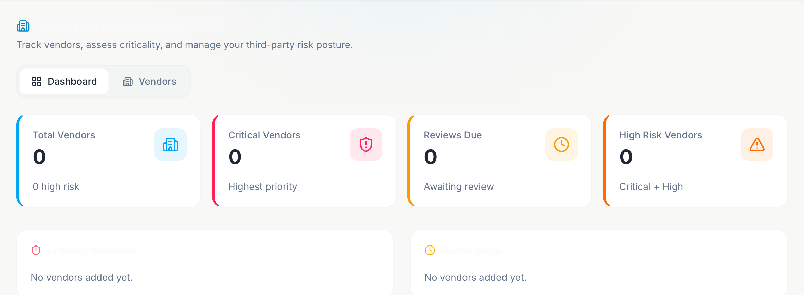Click the clock icon in Review Status panel

(x=430, y=250)
